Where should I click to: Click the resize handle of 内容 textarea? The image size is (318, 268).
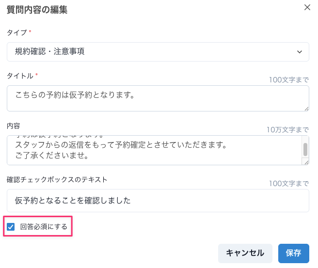point(306,163)
